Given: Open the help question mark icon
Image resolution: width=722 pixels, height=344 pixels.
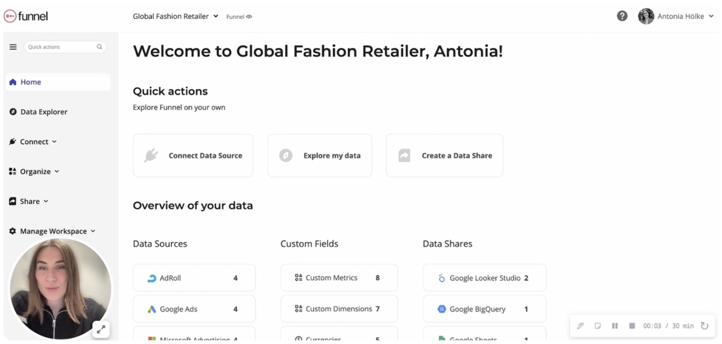Looking at the screenshot, I should coord(622,16).
